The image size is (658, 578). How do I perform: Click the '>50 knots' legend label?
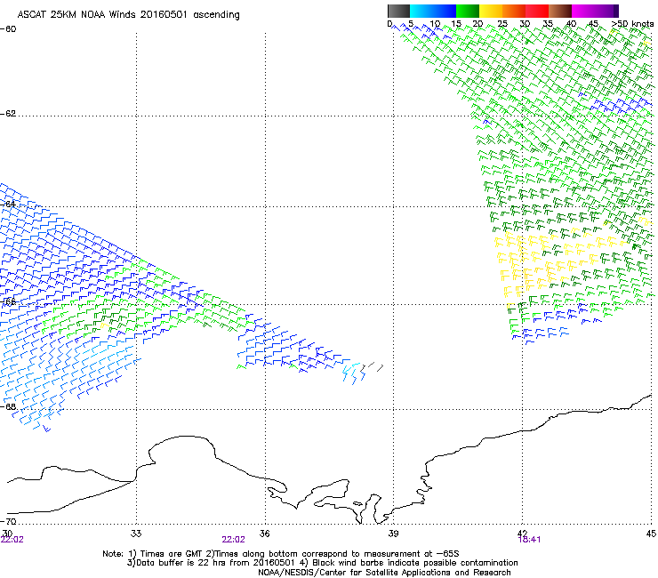pos(632,24)
